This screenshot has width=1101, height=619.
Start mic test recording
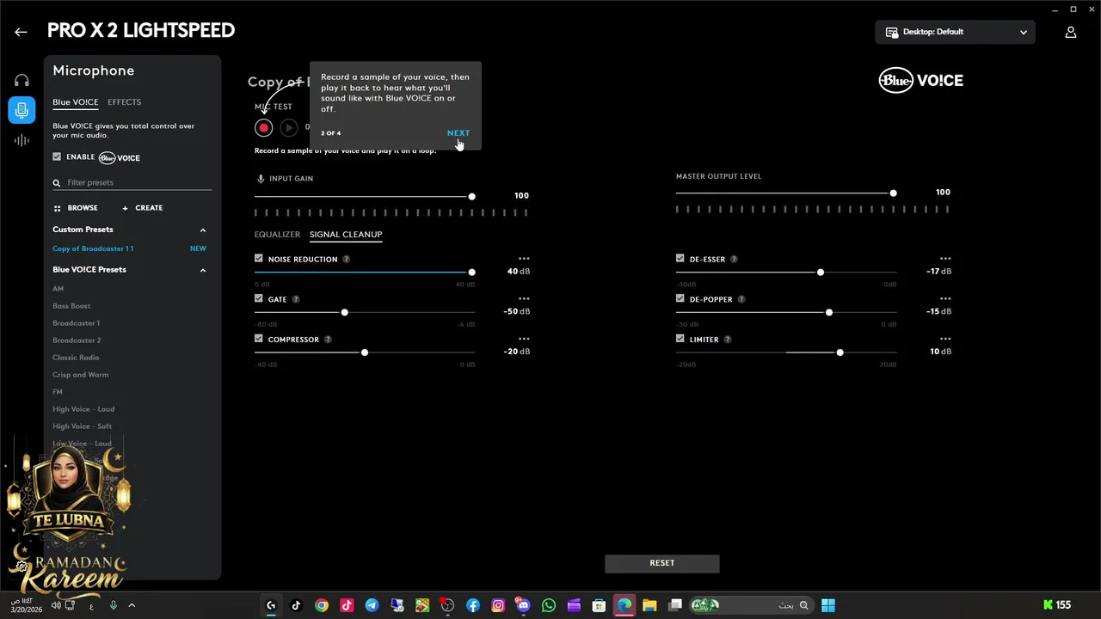click(x=264, y=128)
